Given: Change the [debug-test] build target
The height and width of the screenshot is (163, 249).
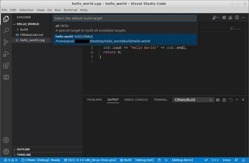Looking at the screenshot, I should (x=145, y=160).
